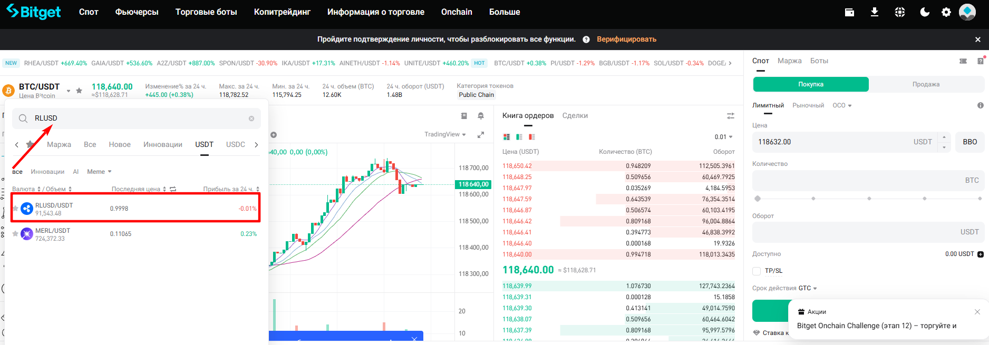Sort pairs by Последняя цена
Screen dimensions: 989x345
point(139,189)
